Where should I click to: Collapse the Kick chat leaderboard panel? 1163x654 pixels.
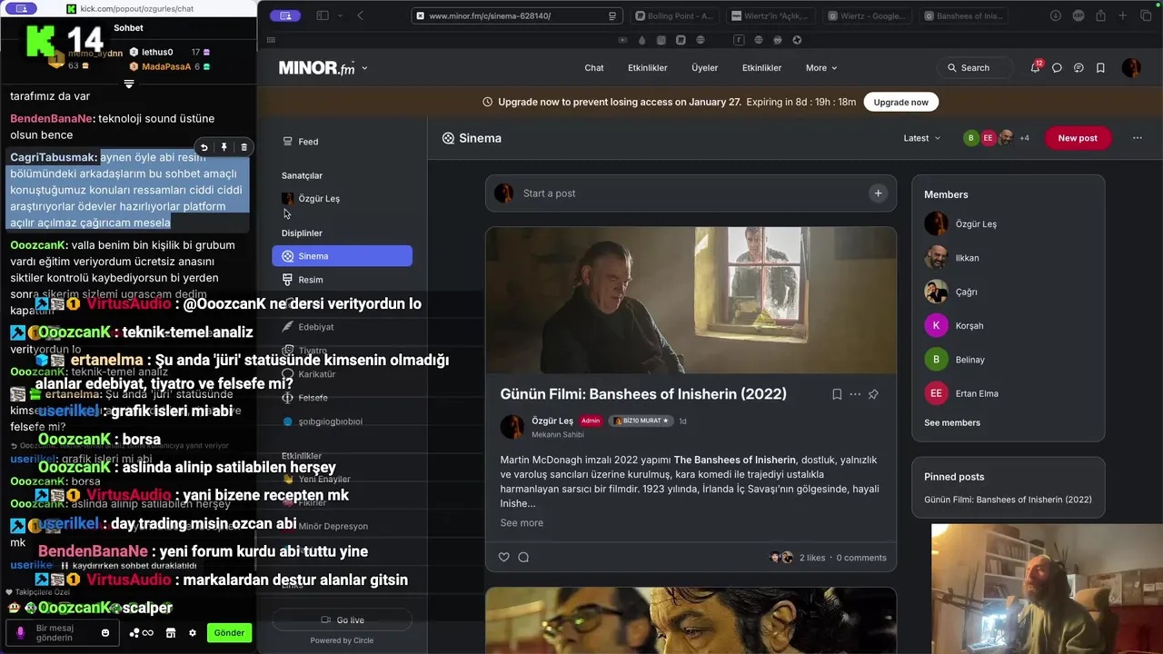(129, 84)
